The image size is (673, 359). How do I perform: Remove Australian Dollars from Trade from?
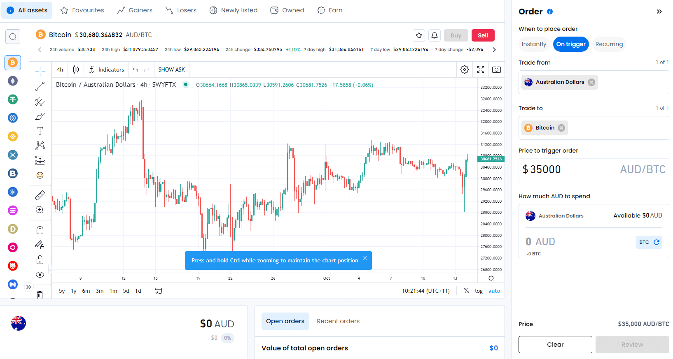[x=591, y=82]
